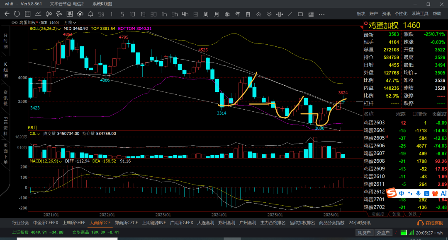
Task: Click the refresh icon in toolbar
Action: point(17,14)
